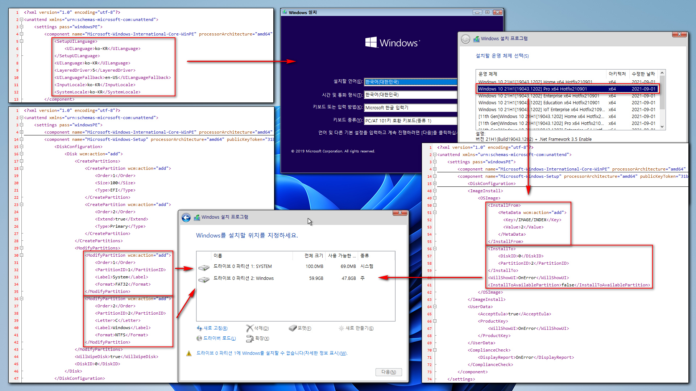Open the 시간 및 통화 형식 combo box
This screenshot has height=391, width=696.
[x=410, y=95]
